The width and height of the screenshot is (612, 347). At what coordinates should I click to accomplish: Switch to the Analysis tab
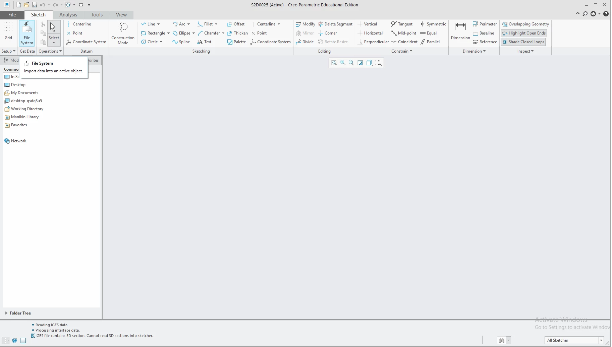68,15
